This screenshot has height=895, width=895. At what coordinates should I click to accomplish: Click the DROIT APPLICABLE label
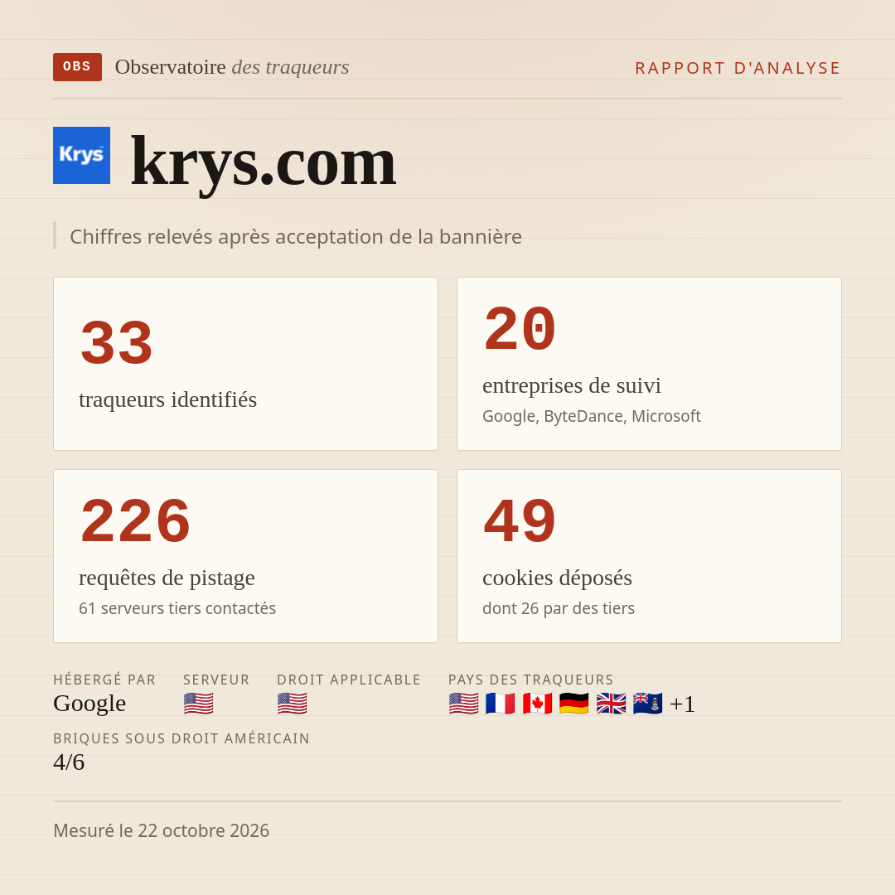349,680
